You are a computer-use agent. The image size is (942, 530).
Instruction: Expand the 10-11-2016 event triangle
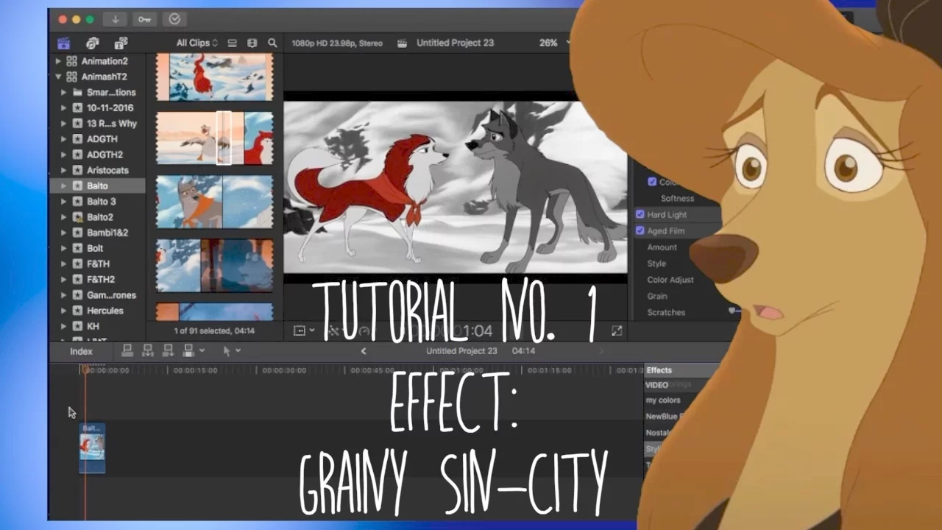(64, 108)
